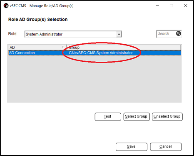Click the Unselect Group button

point(167,117)
